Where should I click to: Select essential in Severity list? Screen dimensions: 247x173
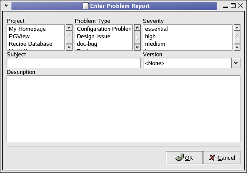(188, 29)
